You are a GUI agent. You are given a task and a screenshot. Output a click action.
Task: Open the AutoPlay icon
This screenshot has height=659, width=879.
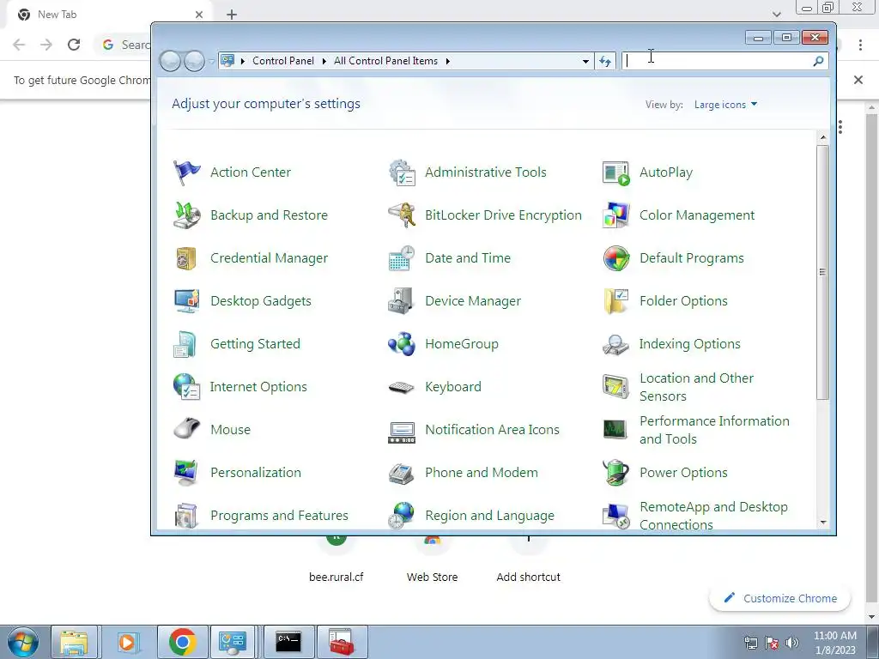(616, 172)
